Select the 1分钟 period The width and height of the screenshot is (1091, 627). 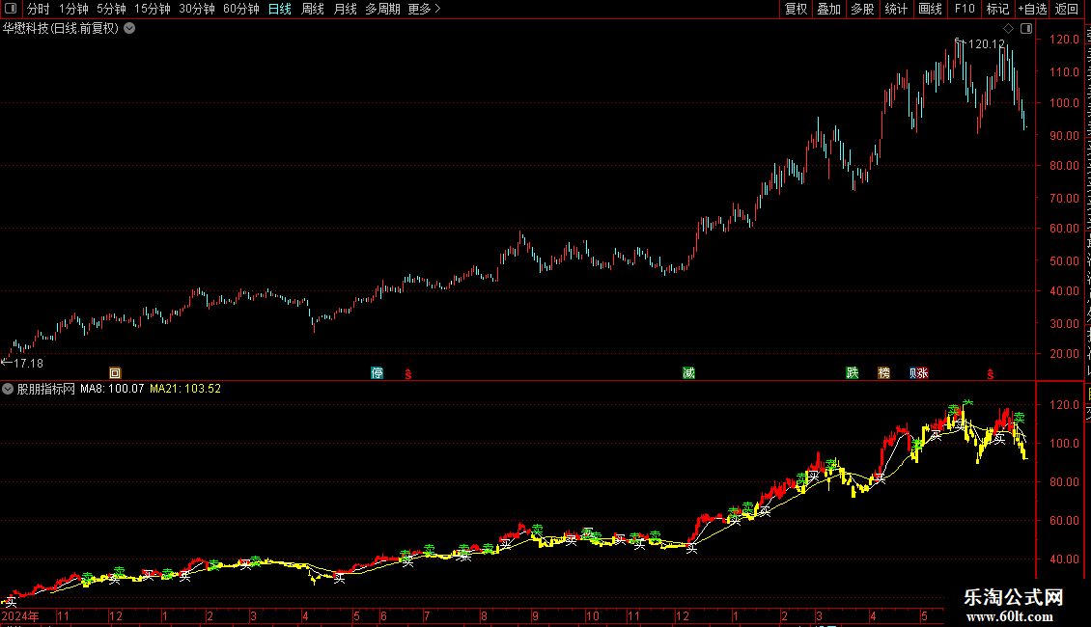click(x=73, y=9)
